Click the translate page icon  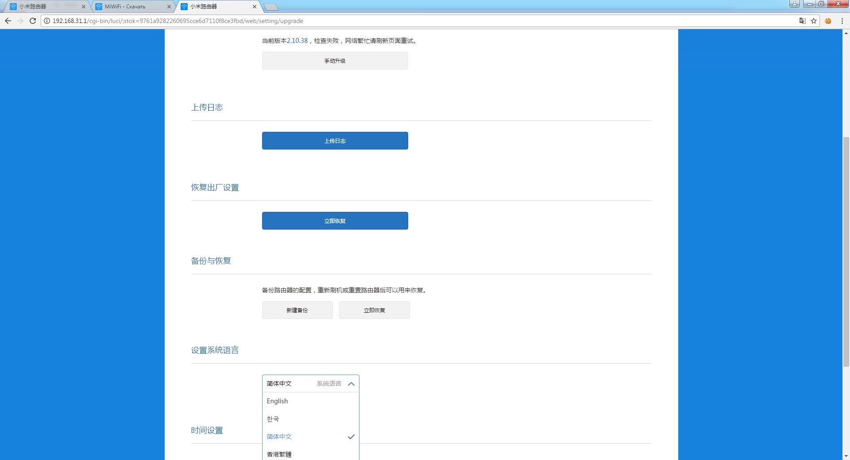(x=802, y=21)
